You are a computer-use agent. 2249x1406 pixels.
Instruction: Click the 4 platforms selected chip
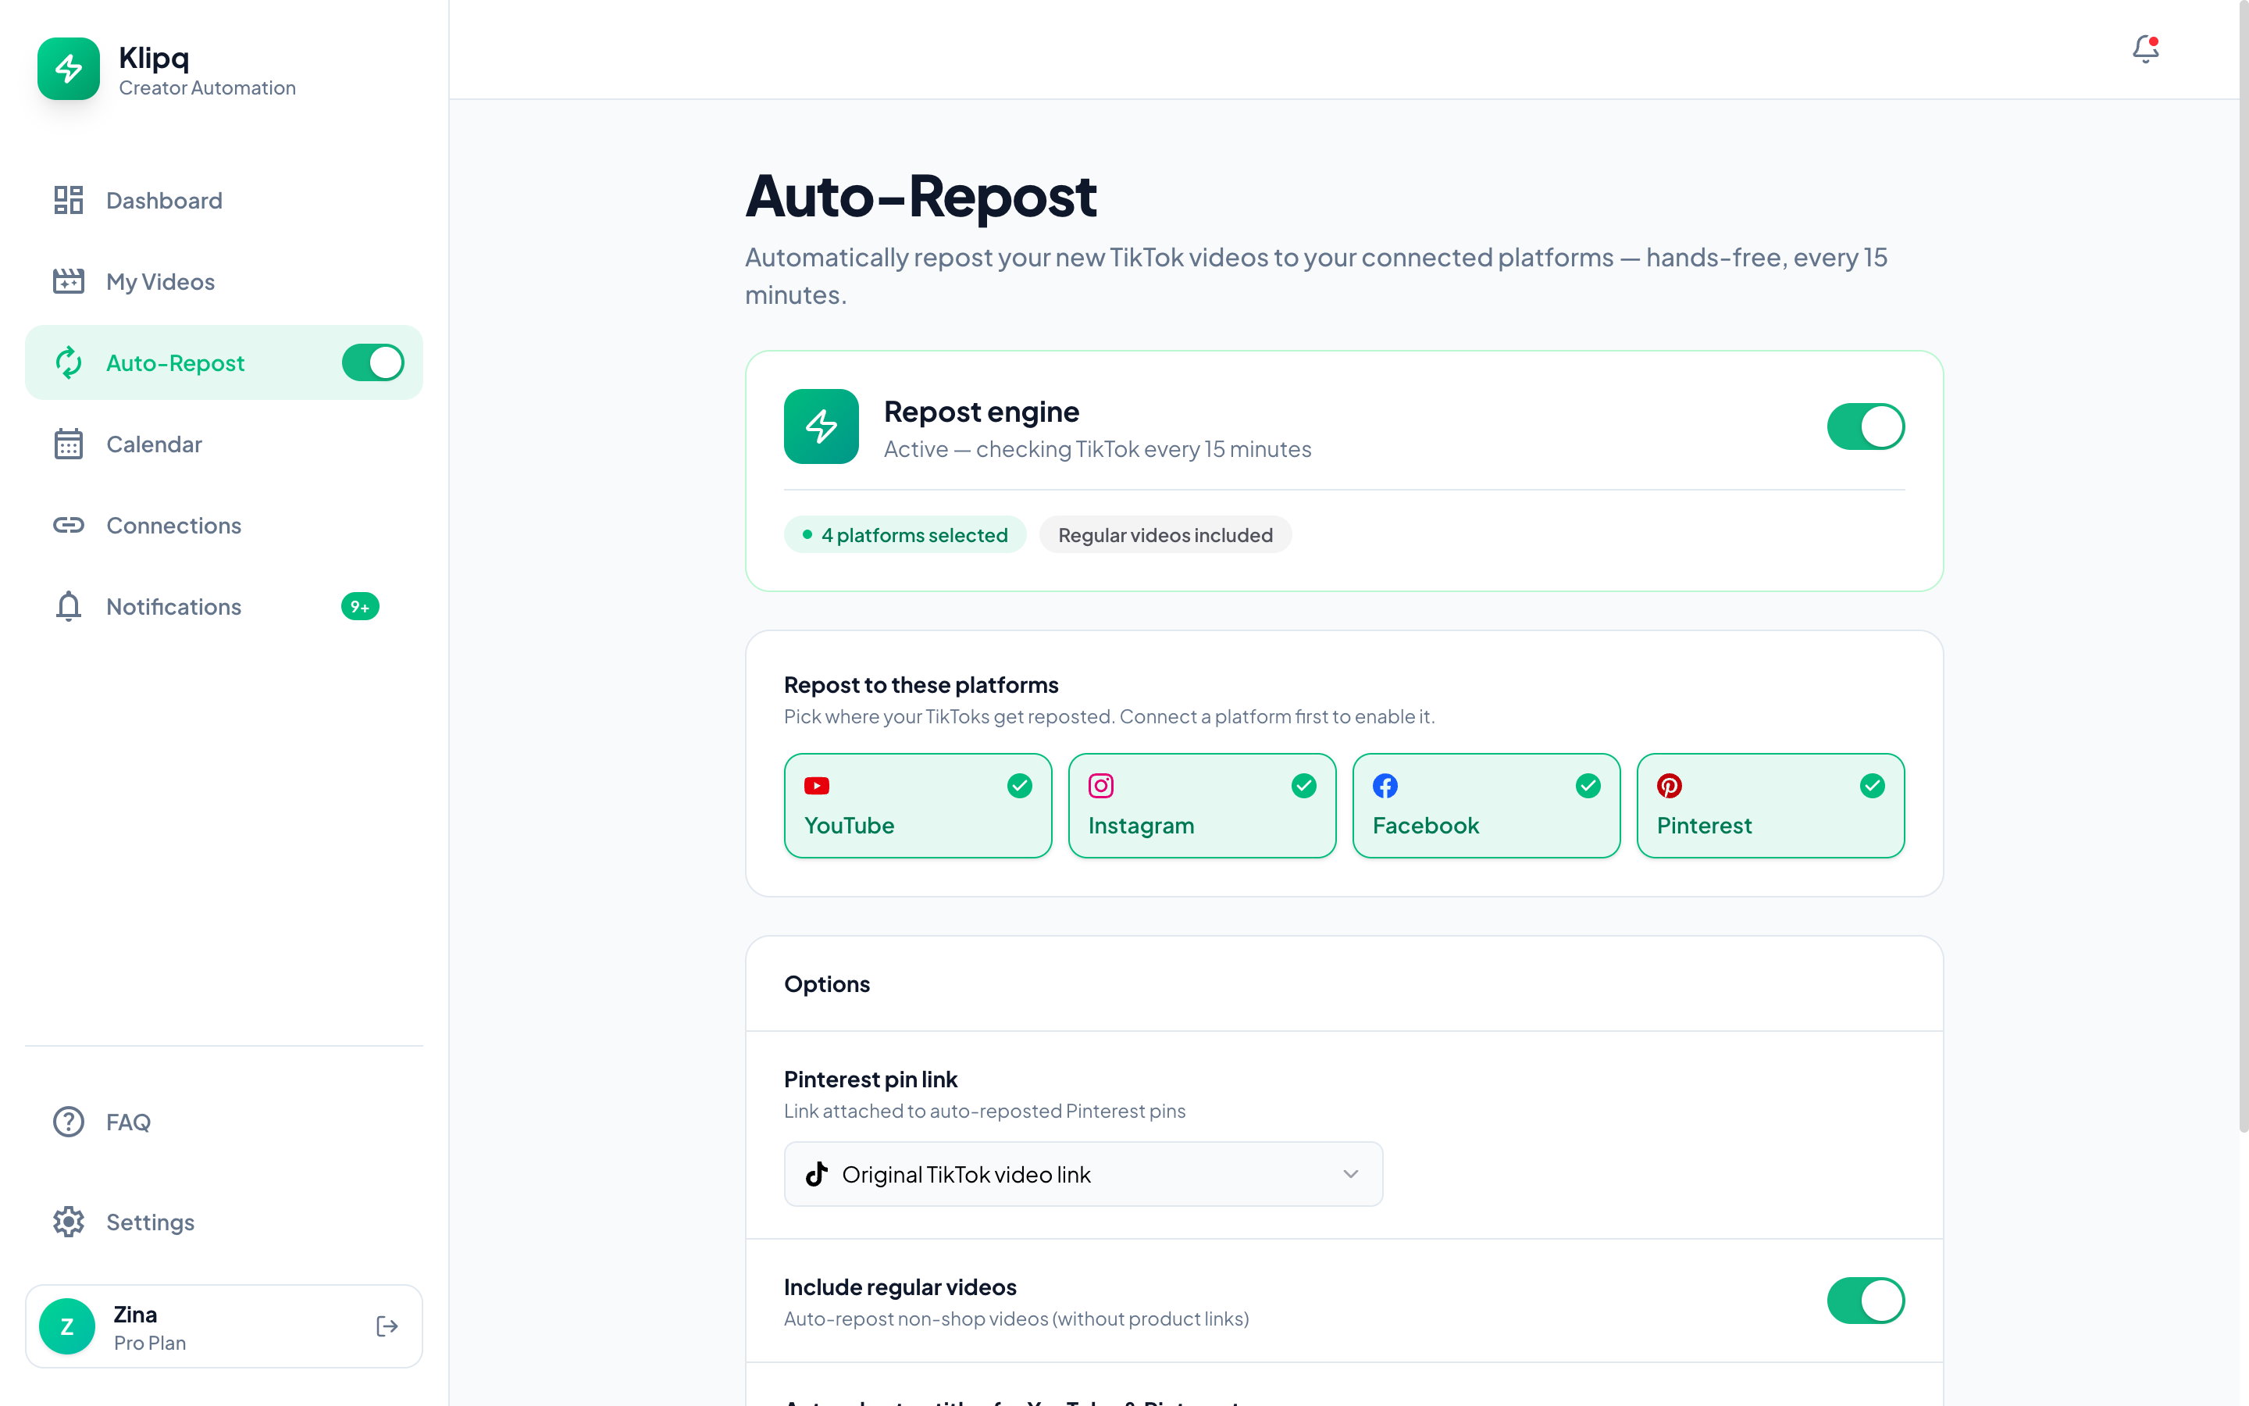click(904, 535)
